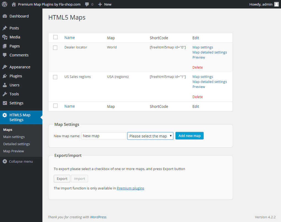Click the New map name input field
The image size is (281, 222).
click(x=104, y=136)
